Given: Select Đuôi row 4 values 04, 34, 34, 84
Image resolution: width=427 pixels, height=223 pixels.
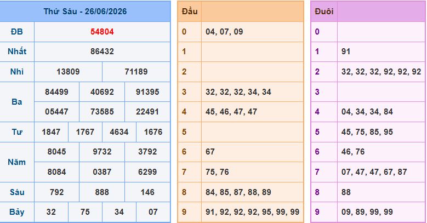Looking at the screenshot, I should point(367,112).
